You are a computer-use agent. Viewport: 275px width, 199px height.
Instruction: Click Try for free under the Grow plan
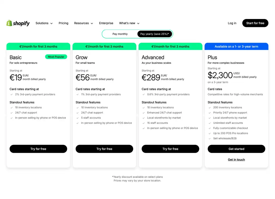click(x=104, y=149)
